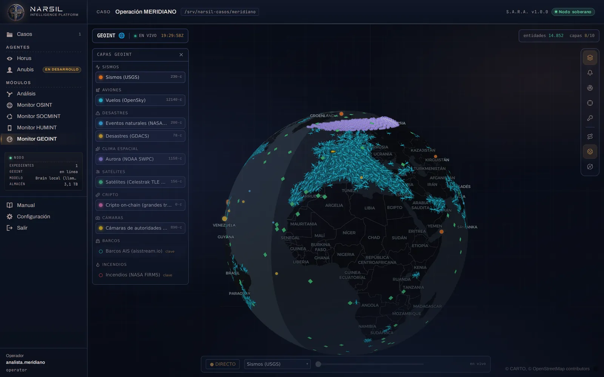Toggle Sismos (USGS) layer
The image size is (604, 377).
coord(140,77)
